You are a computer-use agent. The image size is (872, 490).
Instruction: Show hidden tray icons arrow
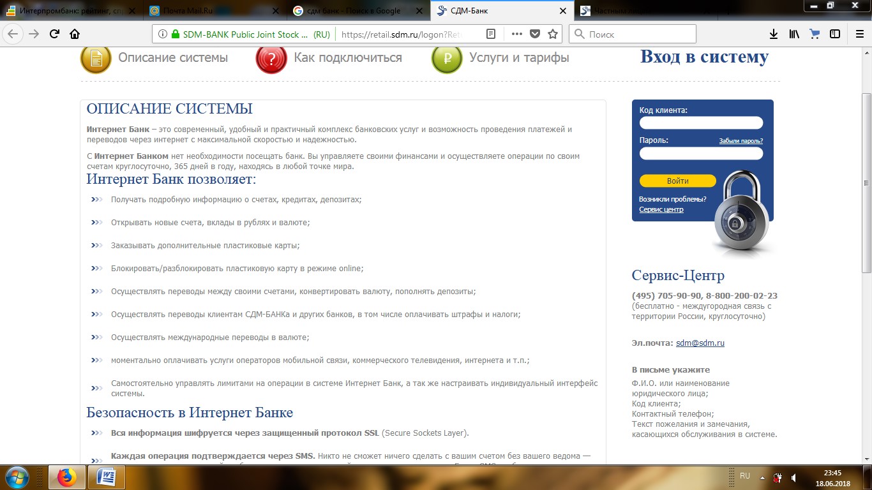pyautogui.click(x=762, y=477)
